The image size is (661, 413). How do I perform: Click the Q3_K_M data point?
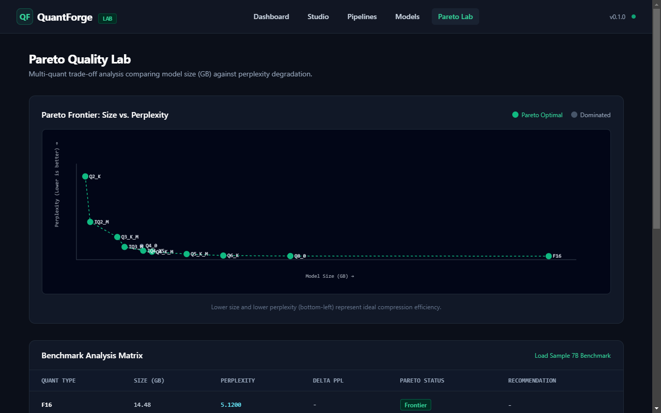pyautogui.click(x=117, y=237)
